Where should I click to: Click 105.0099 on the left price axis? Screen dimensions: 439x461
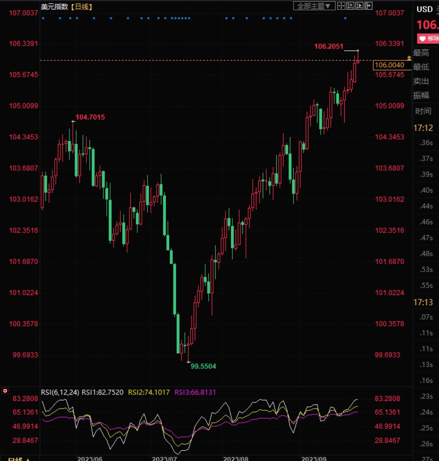23,106
